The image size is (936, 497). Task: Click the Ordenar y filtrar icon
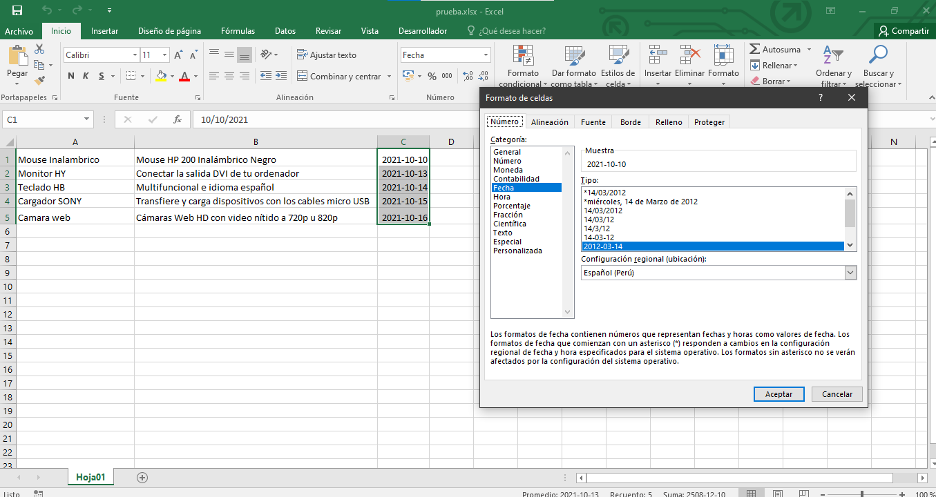coord(833,55)
